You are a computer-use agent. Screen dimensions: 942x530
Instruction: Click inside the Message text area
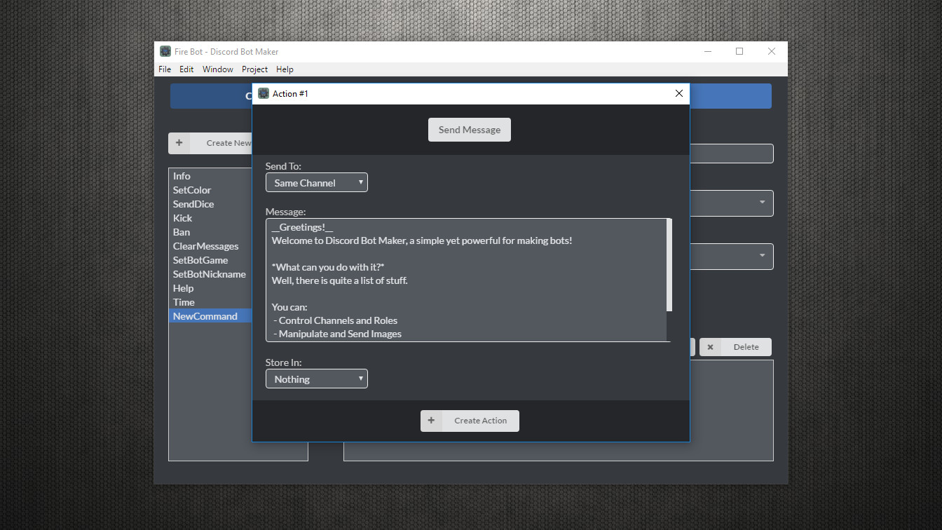pos(463,280)
